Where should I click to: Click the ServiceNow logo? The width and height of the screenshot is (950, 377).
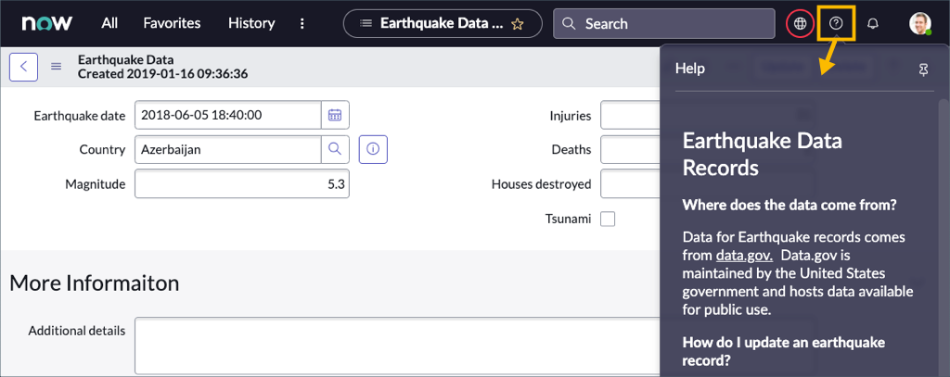pos(42,23)
